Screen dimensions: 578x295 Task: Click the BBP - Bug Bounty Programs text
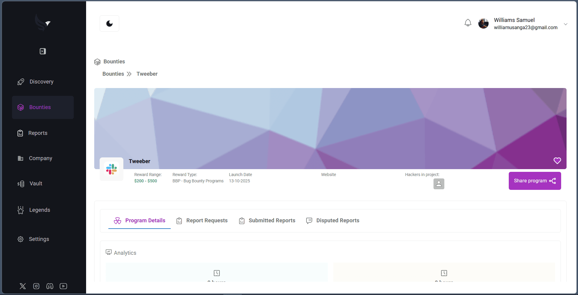point(198,181)
